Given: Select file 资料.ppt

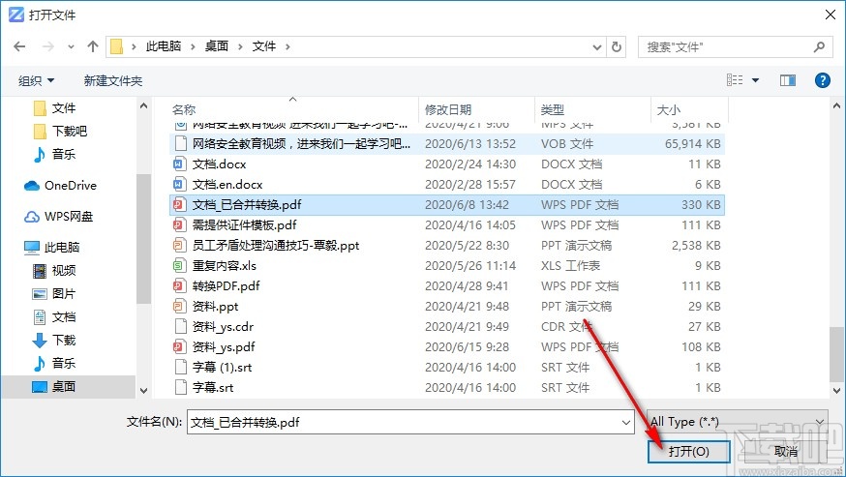Looking at the screenshot, I should click(x=447, y=307).
